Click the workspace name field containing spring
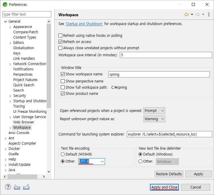Viewport: 214px width, 195px height. [x=159, y=74]
